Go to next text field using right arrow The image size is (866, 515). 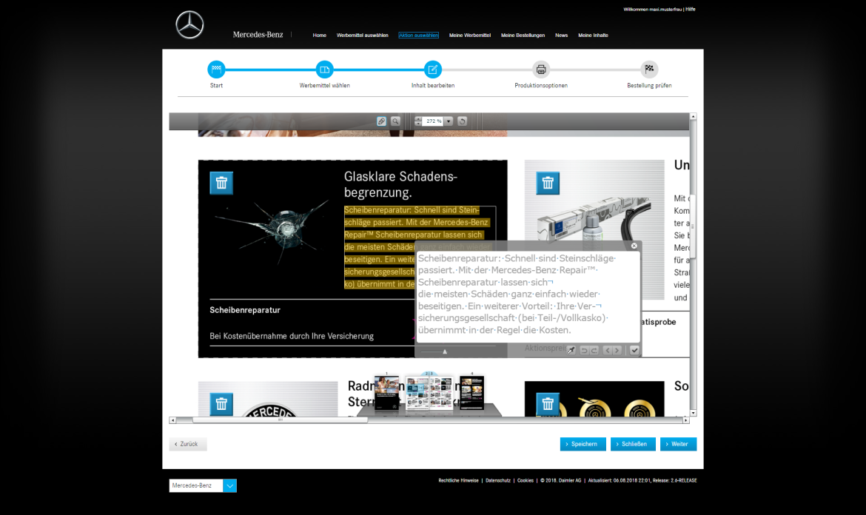point(617,350)
